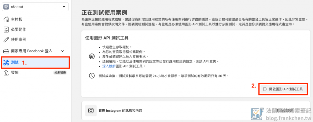Image resolution: width=313 pixels, height=122 pixels.
Task: Select the 測試 testing menu item
Action: click(x=35, y=62)
